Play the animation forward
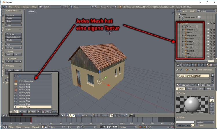 coord(110,127)
